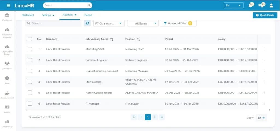Click the LinovHR logo
The image size is (280, 131).
[24, 5]
